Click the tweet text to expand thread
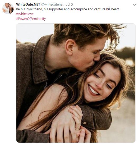Viewport: 139px width, 145px height. (68, 9)
